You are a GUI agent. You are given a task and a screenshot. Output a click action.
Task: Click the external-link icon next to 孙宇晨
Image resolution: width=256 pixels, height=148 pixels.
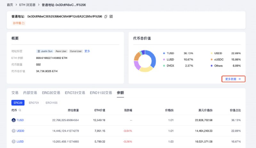click(23, 23)
